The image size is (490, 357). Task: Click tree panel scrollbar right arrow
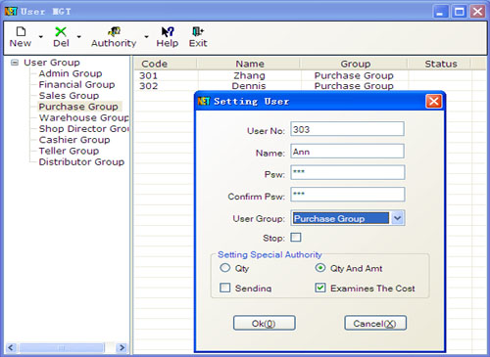click(122, 347)
